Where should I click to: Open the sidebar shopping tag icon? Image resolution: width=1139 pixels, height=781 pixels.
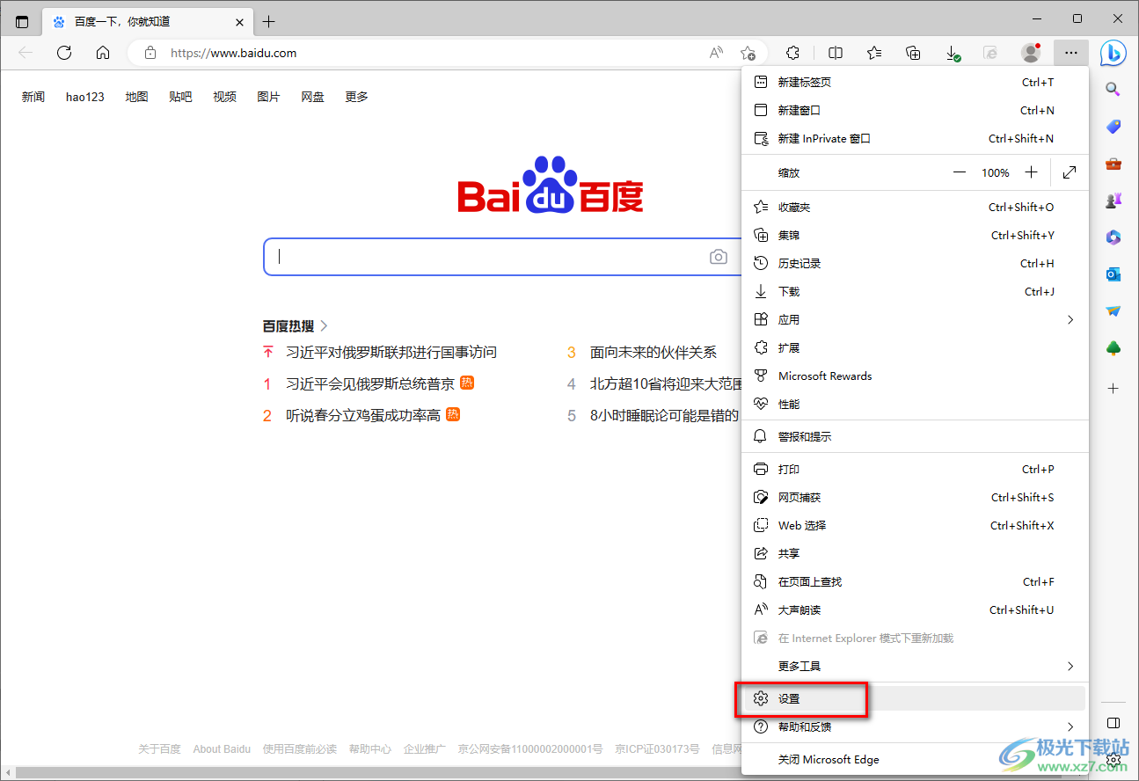[x=1113, y=127]
